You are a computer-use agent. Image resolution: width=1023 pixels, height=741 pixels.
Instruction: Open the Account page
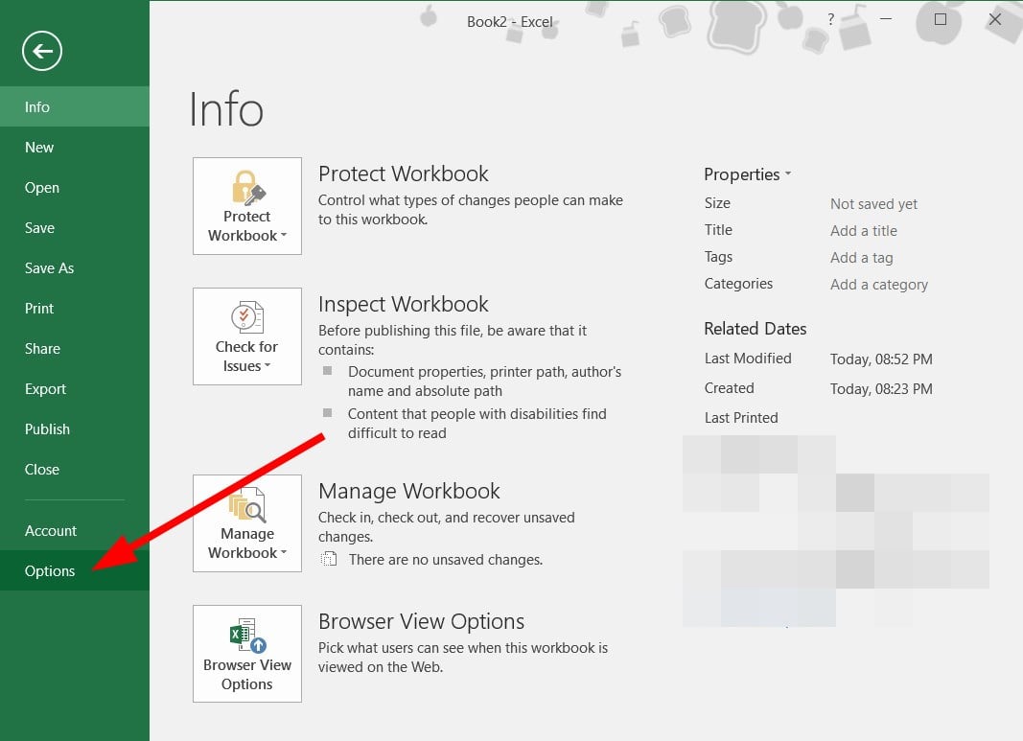75,531
